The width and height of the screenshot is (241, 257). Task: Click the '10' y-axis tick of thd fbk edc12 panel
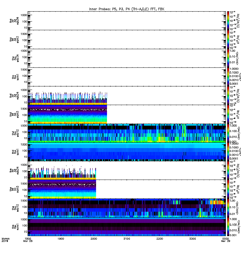point(25,138)
